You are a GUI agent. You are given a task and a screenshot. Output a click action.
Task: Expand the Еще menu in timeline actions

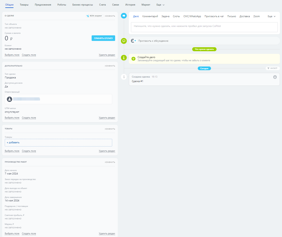click(271, 16)
